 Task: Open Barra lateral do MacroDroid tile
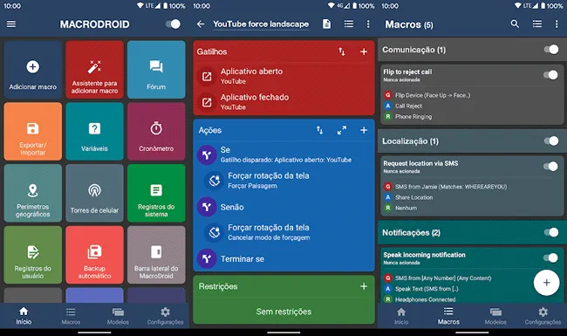156,255
